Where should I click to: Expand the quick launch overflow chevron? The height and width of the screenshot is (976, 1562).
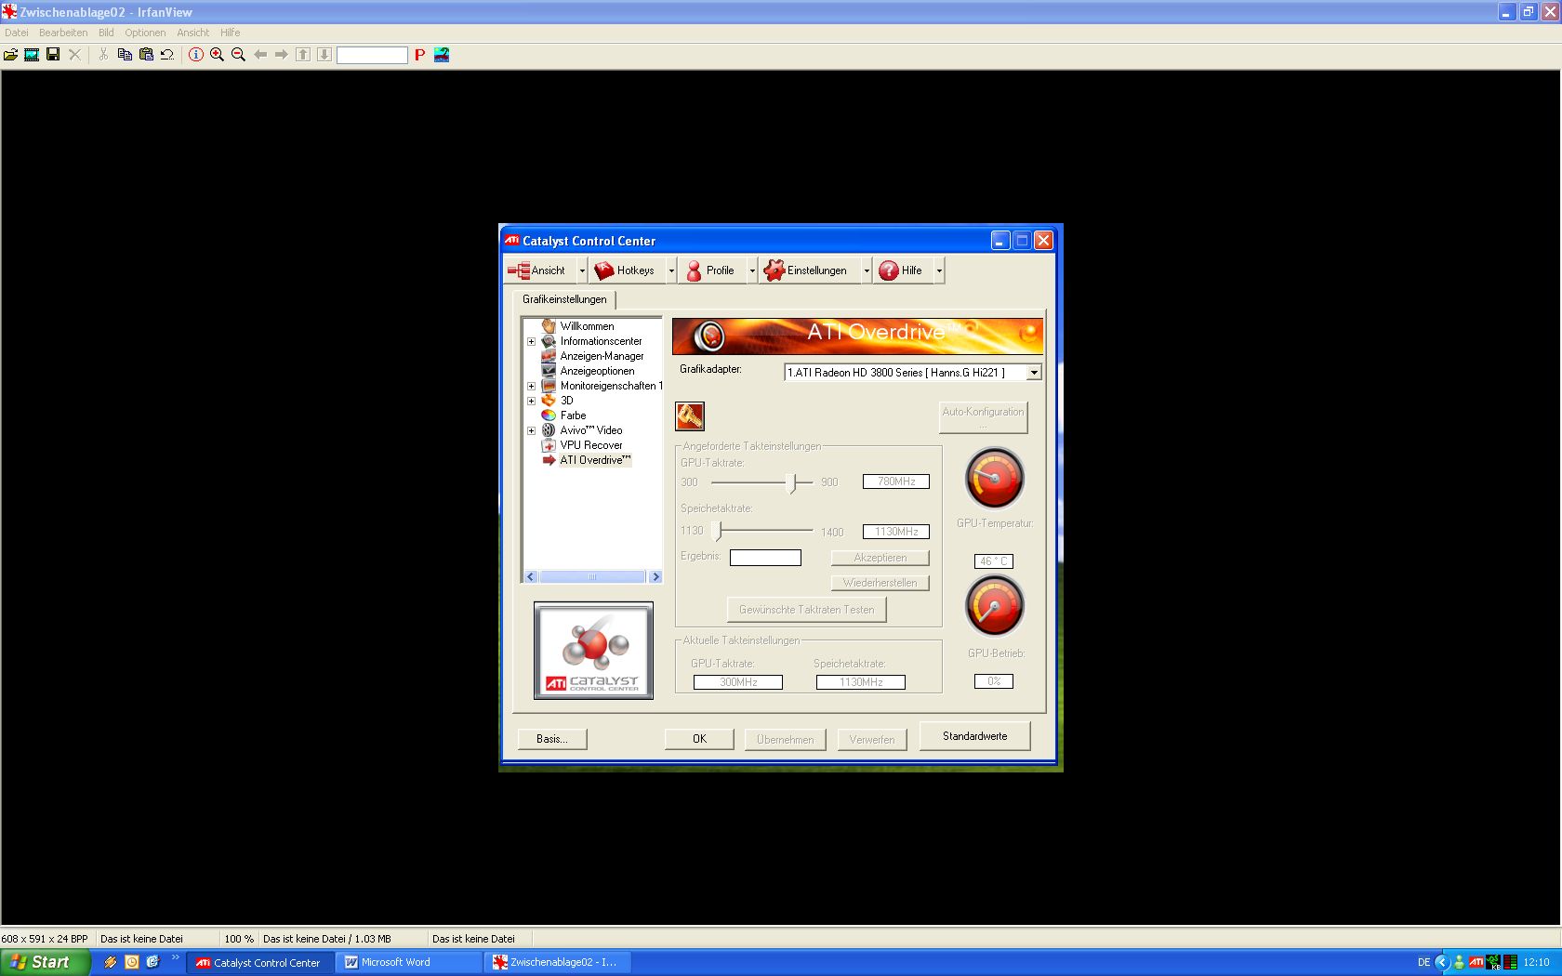click(175, 957)
